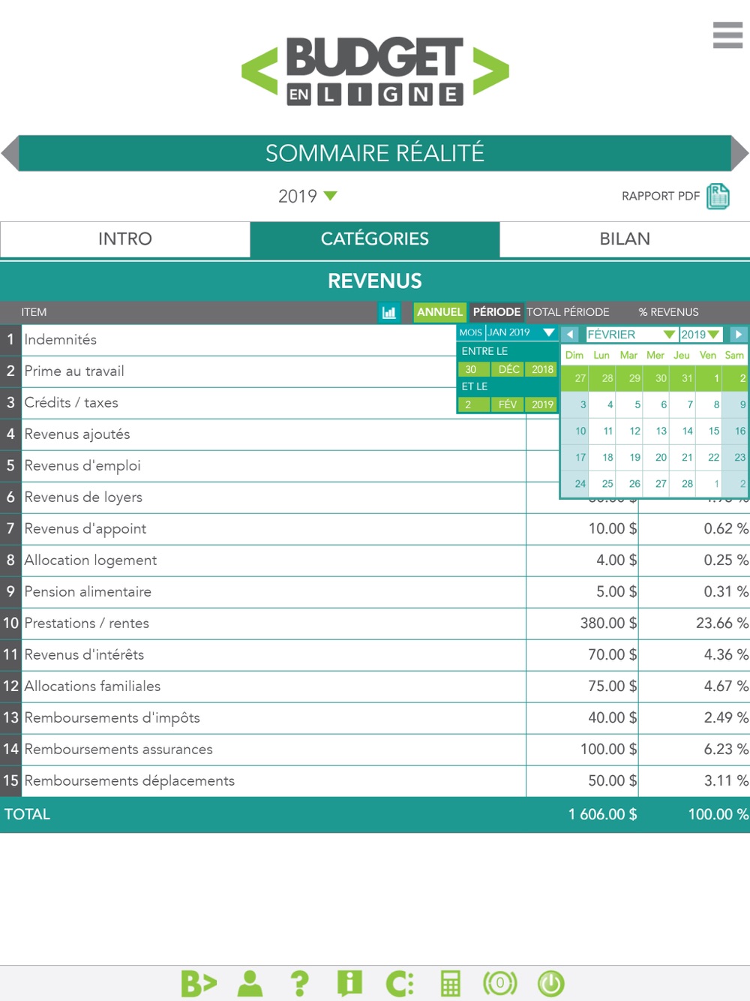Toggle the ANNUEL view
750x1001 pixels.
[439, 312]
